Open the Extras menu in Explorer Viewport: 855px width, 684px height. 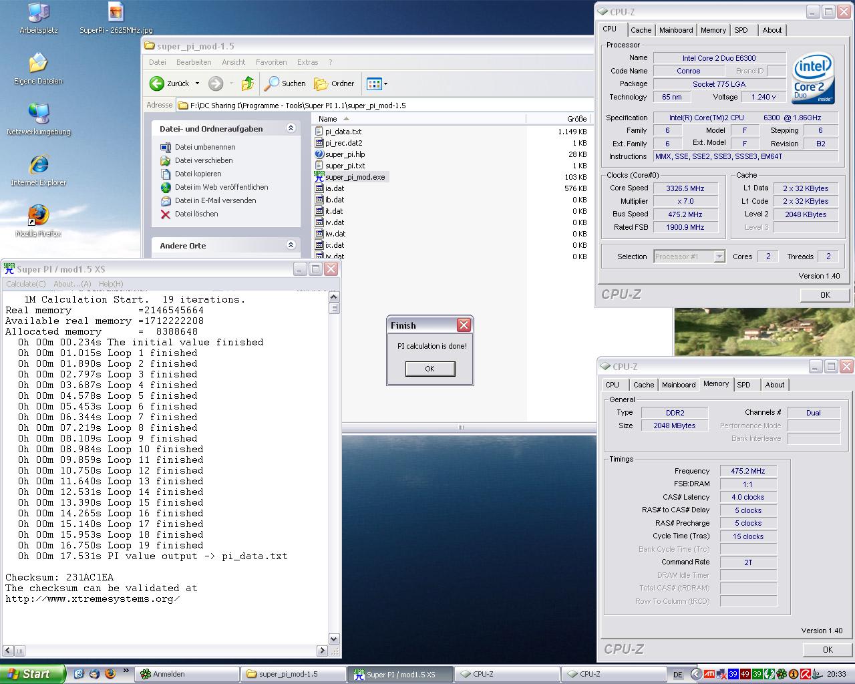(308, 62)
